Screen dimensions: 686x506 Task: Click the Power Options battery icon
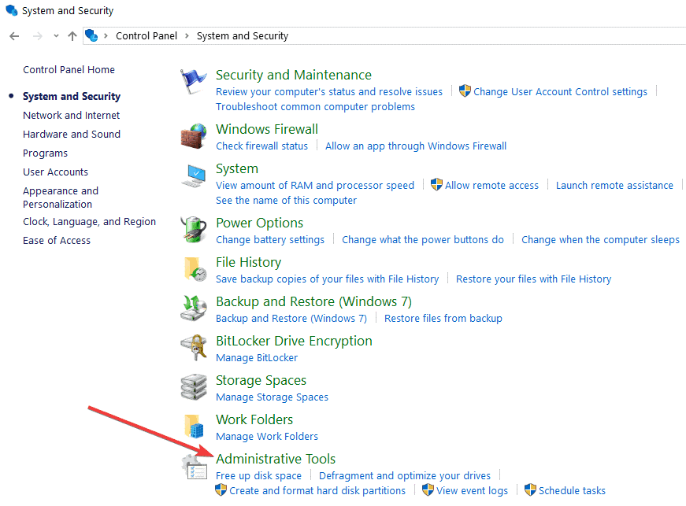tap(193, 231)
